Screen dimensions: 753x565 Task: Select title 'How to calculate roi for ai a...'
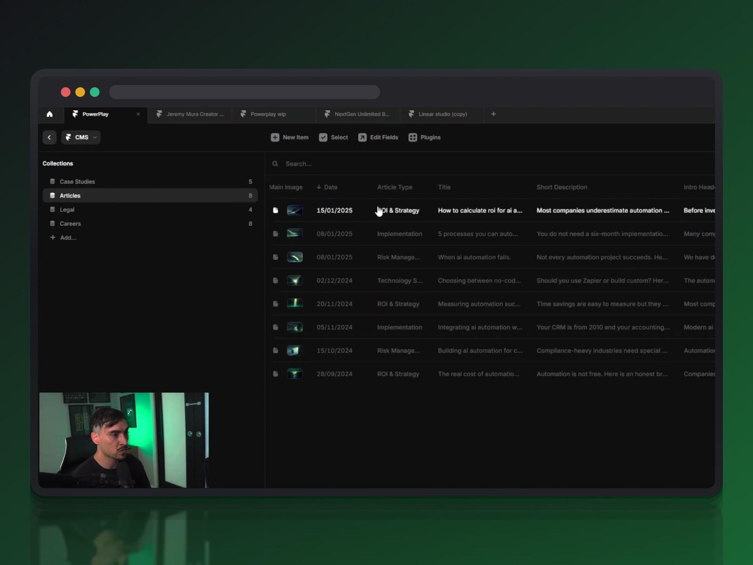480,210
